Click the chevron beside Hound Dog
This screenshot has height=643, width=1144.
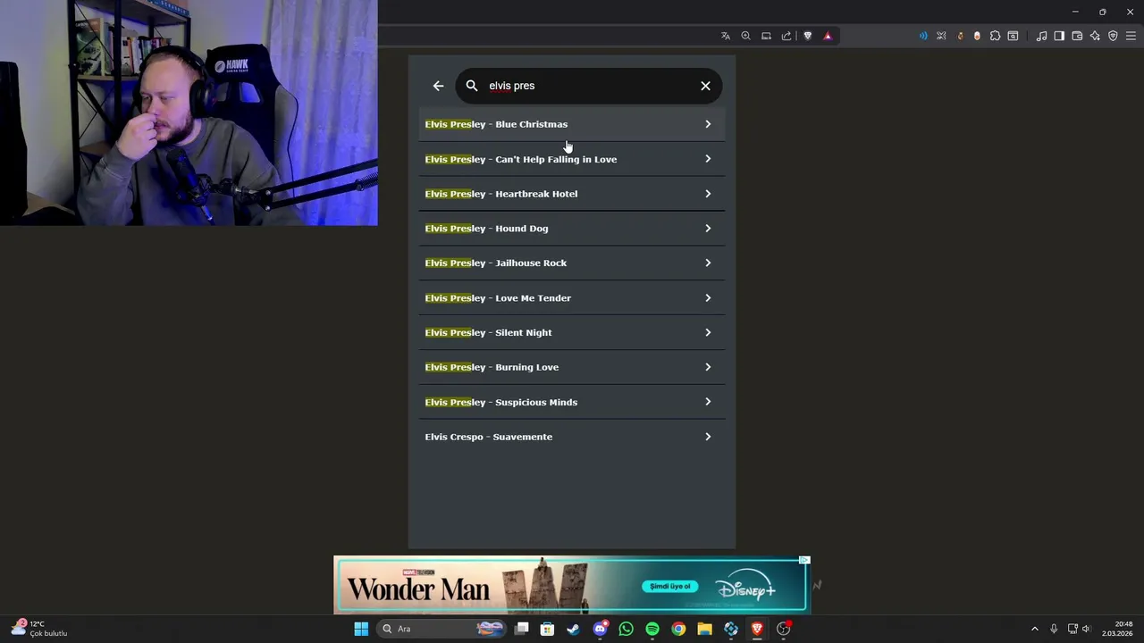pyautogui.click(x=708, y=229)
